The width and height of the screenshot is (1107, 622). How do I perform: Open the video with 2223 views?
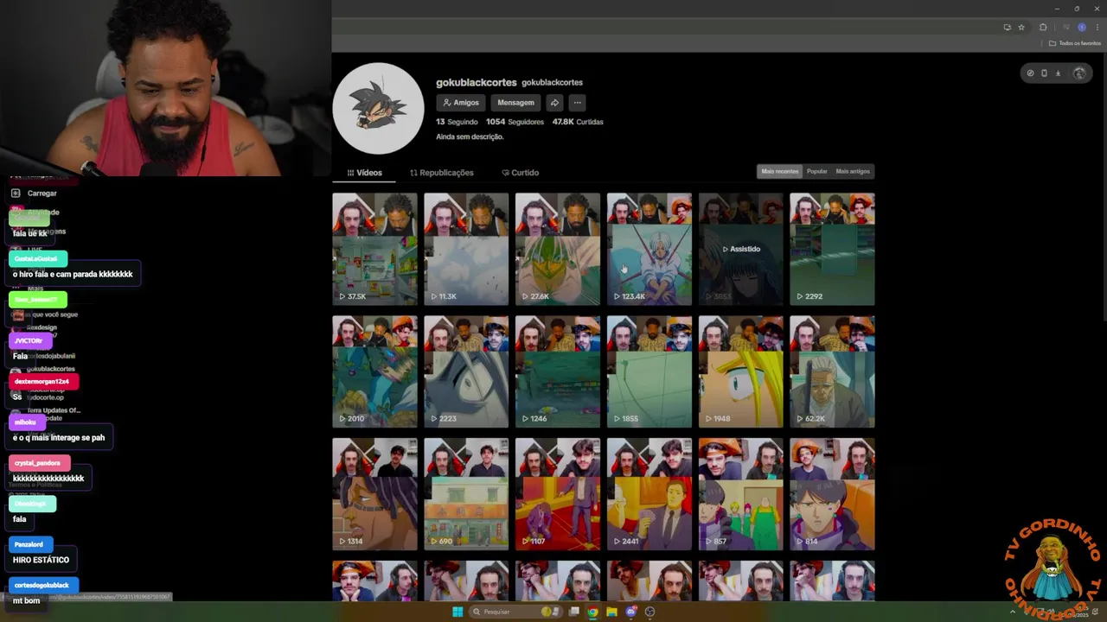tap(466, 371)
